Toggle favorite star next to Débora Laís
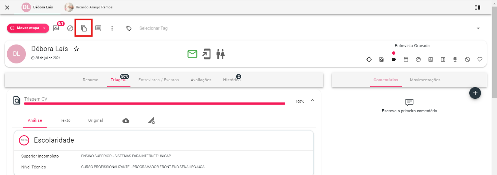The height and width of the screenshot is (175, 497). [76, 49]
